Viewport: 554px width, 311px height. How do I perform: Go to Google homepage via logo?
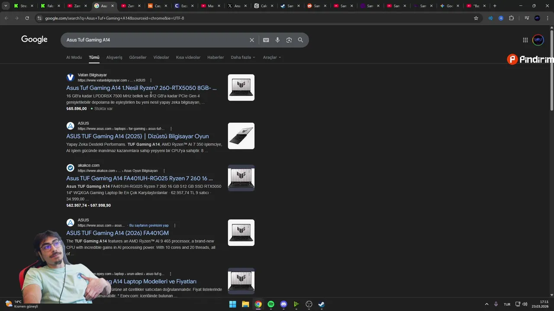tap(34, 40)
